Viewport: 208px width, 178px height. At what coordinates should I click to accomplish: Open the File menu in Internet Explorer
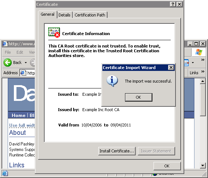click(8, 52)
